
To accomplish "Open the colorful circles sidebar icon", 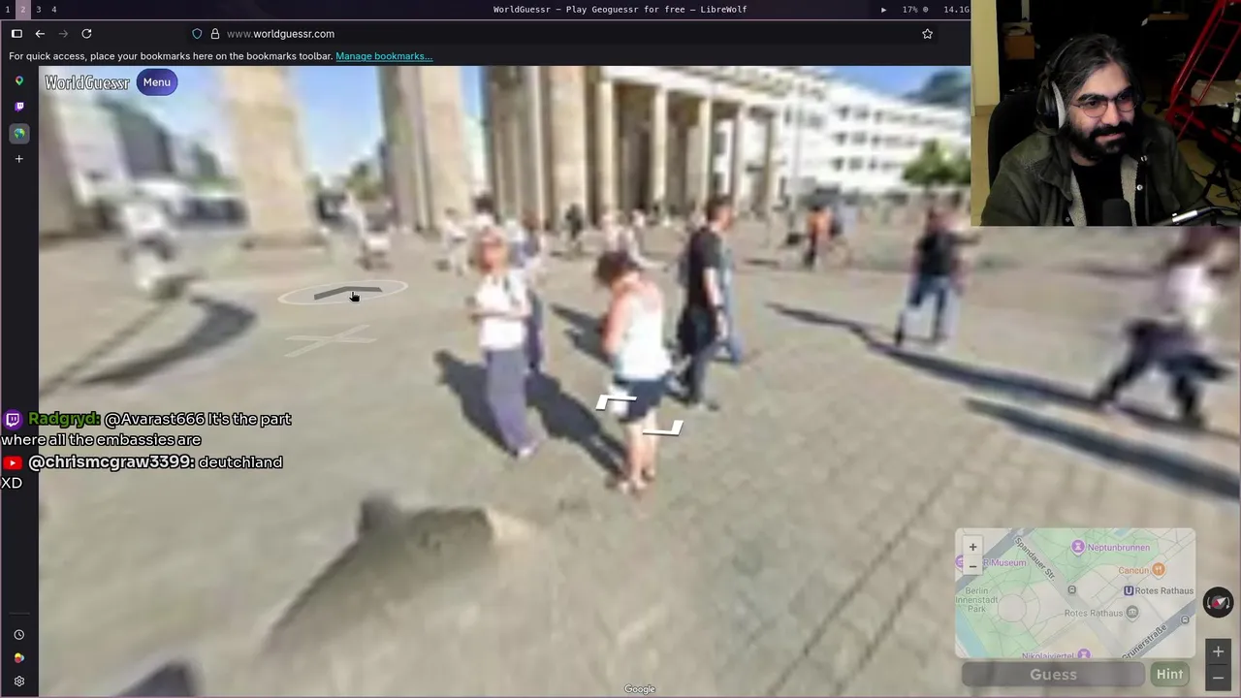I will 18,658.
